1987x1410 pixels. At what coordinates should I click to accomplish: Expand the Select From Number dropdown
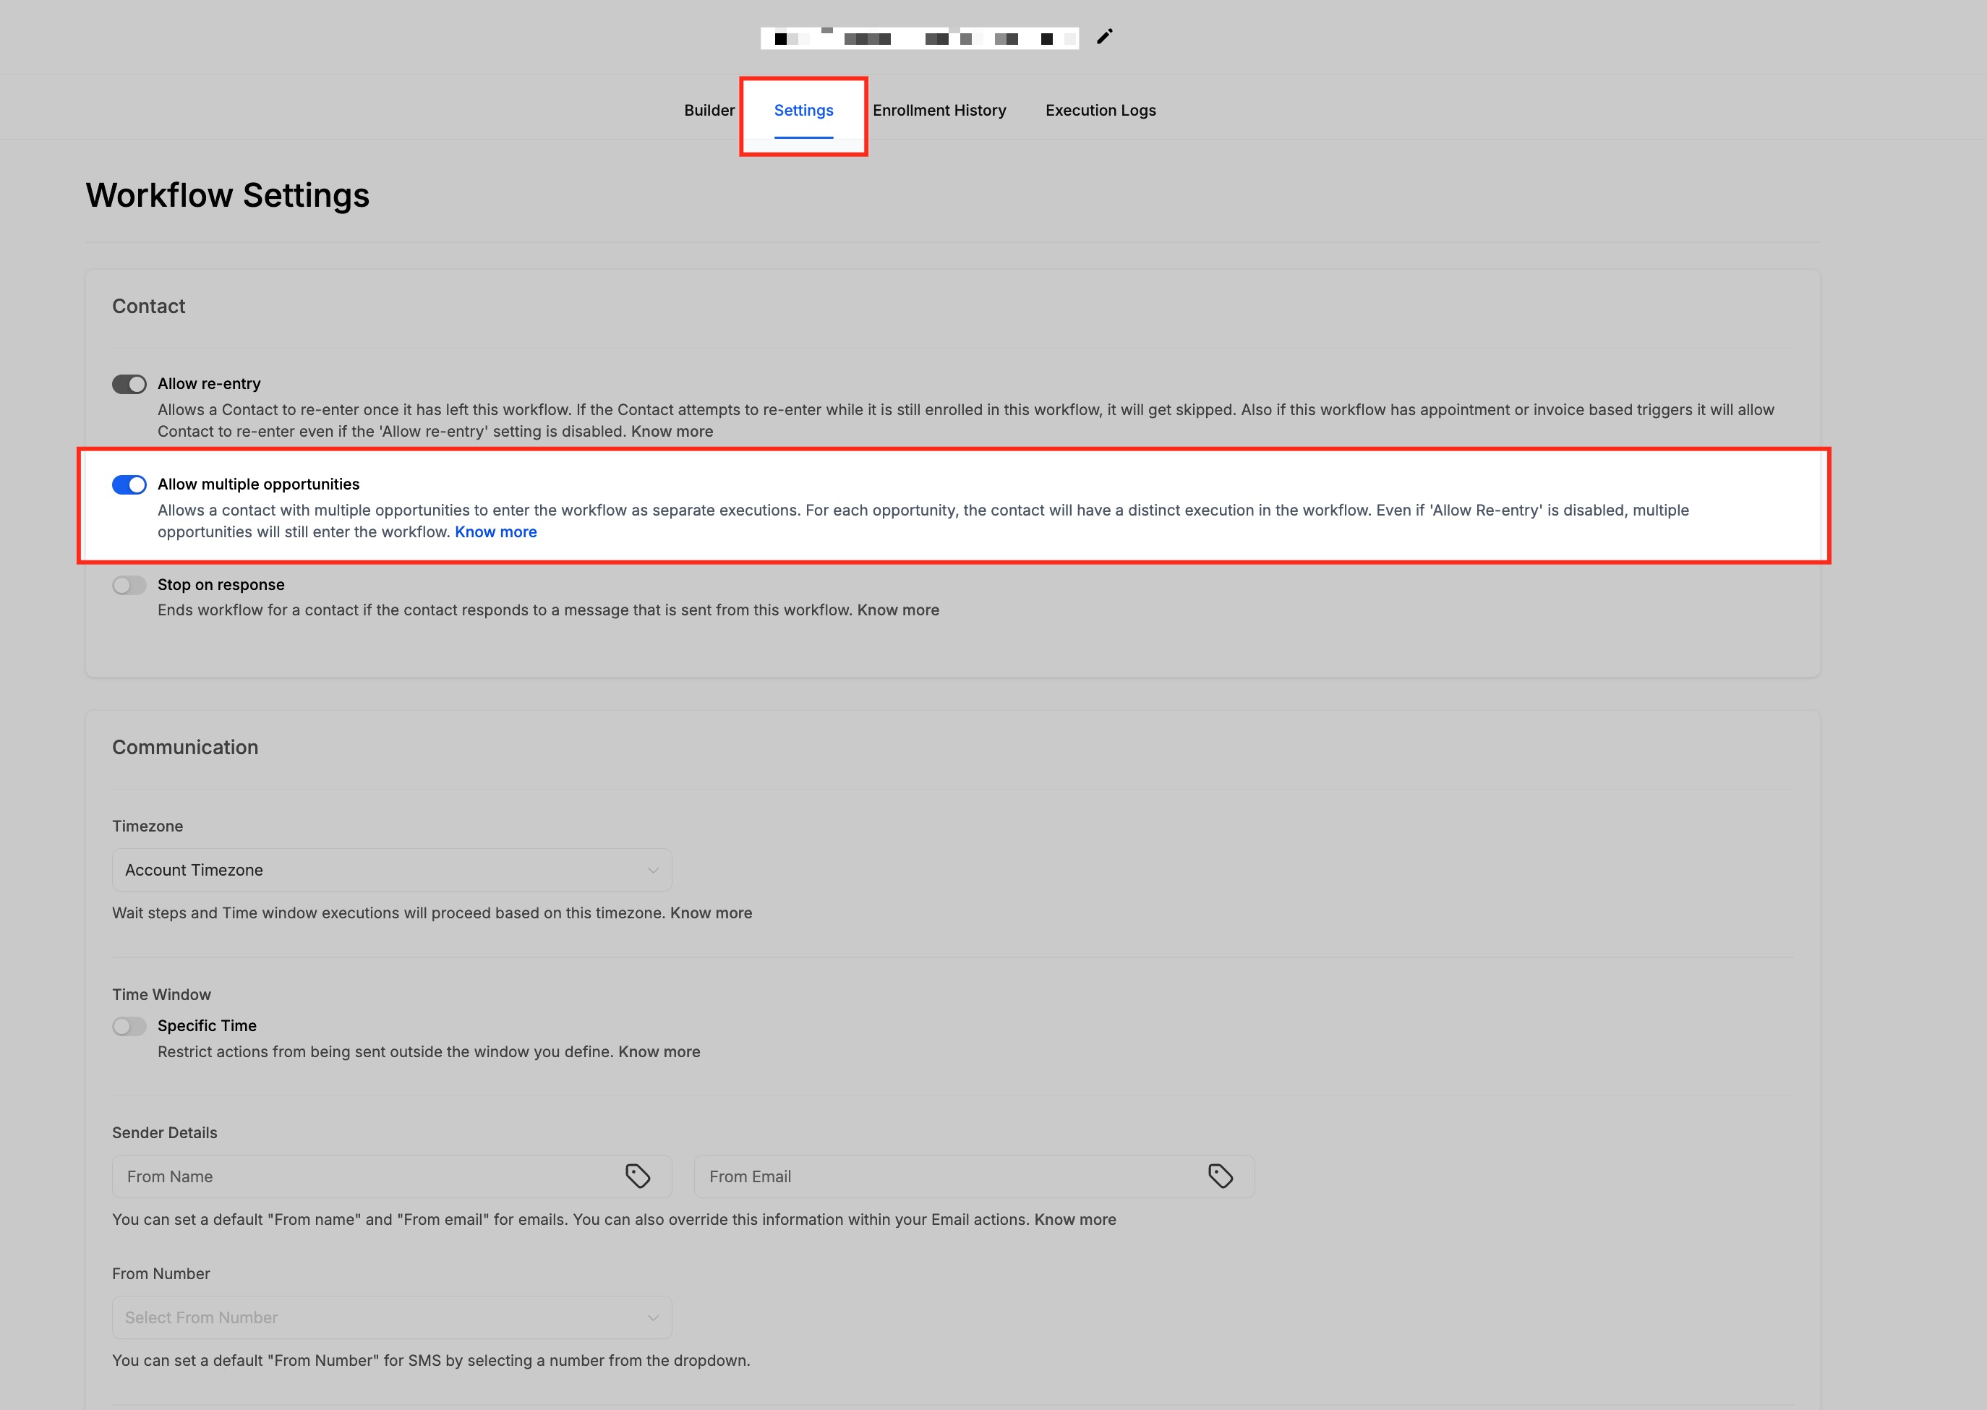[x=391, y=1317]
